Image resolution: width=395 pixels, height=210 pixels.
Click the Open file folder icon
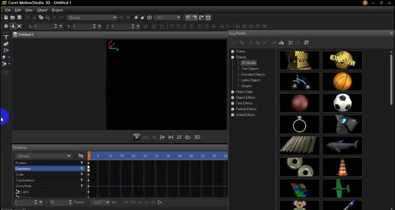coord(13,17)
